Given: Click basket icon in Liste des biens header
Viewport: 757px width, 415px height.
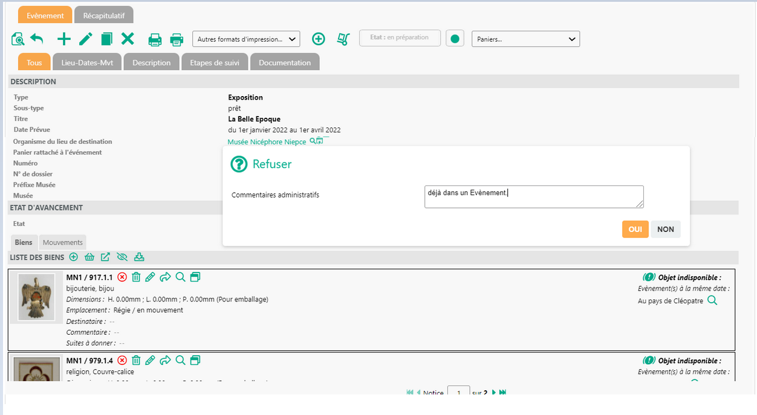Looking at the screenshot, I should tap(89, 257).
